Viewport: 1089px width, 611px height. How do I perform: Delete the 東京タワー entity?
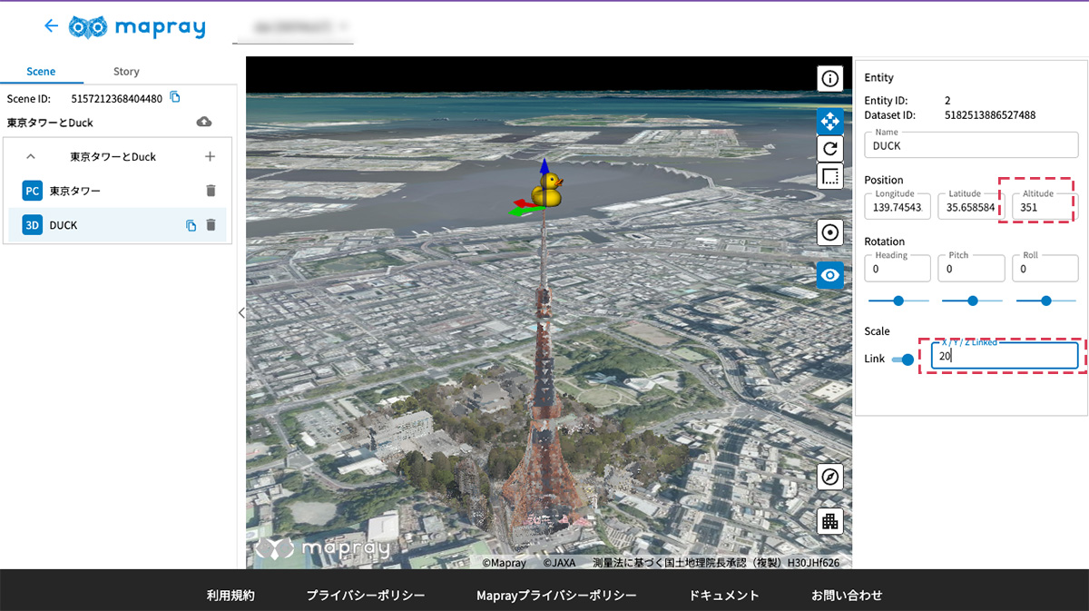coord(211,191)
